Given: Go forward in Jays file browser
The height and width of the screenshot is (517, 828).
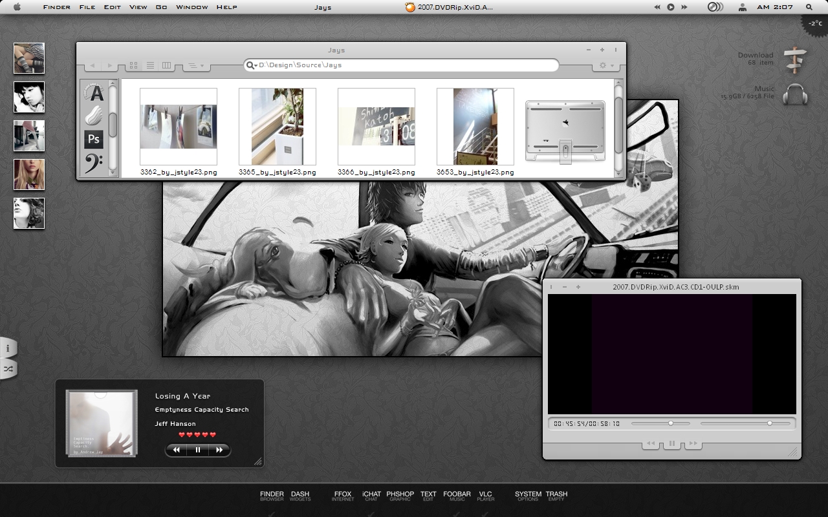Looking at the screenshot, I should [109, 65].
